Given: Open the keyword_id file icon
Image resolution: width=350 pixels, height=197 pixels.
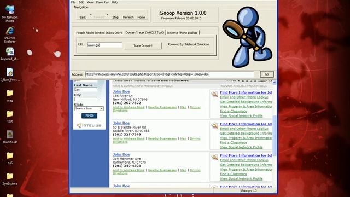Looking at the screenshot, I should click(10, 54).
